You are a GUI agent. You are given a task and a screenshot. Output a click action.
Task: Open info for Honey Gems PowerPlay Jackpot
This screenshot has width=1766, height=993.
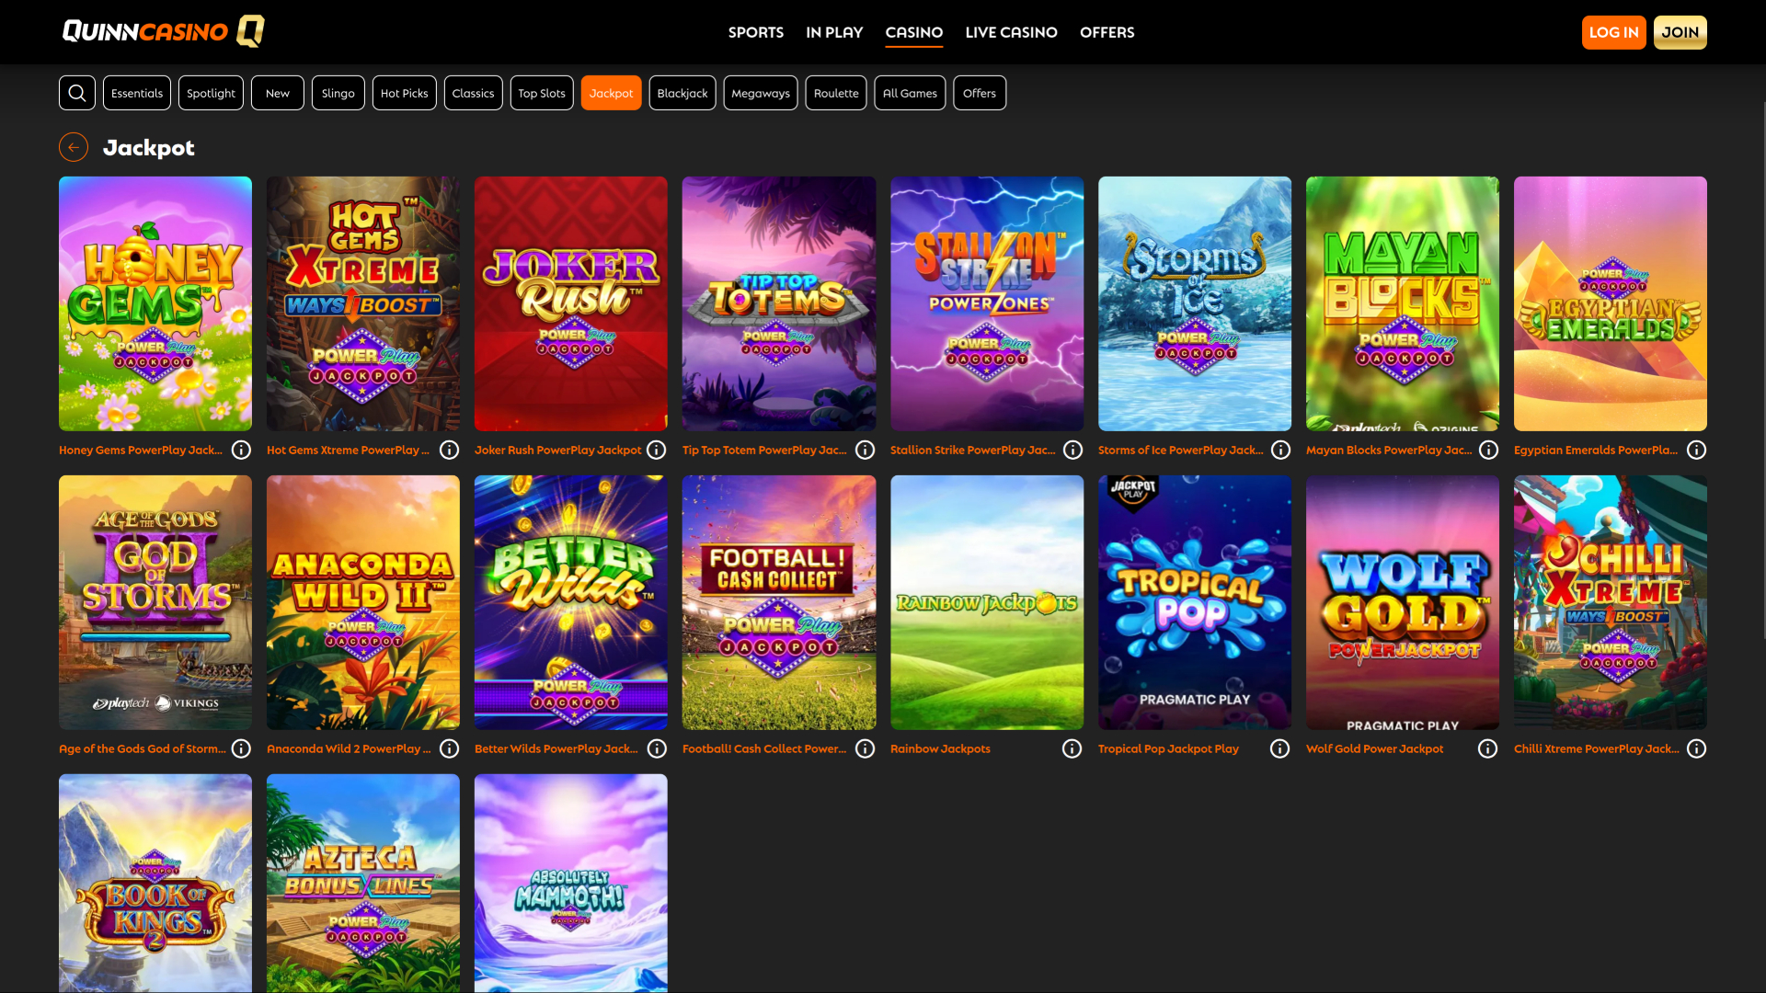coord(241,450)
